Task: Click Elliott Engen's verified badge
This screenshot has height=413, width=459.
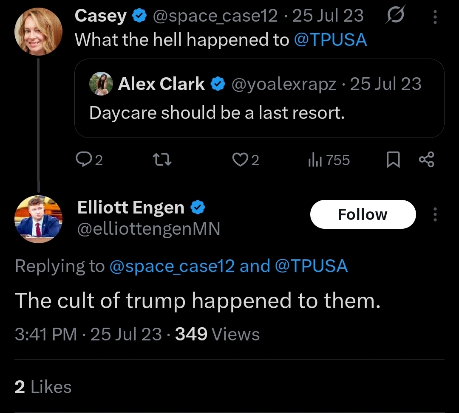Action: click(197, 208)
